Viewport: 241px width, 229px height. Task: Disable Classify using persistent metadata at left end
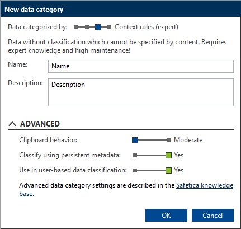point(135,155)
